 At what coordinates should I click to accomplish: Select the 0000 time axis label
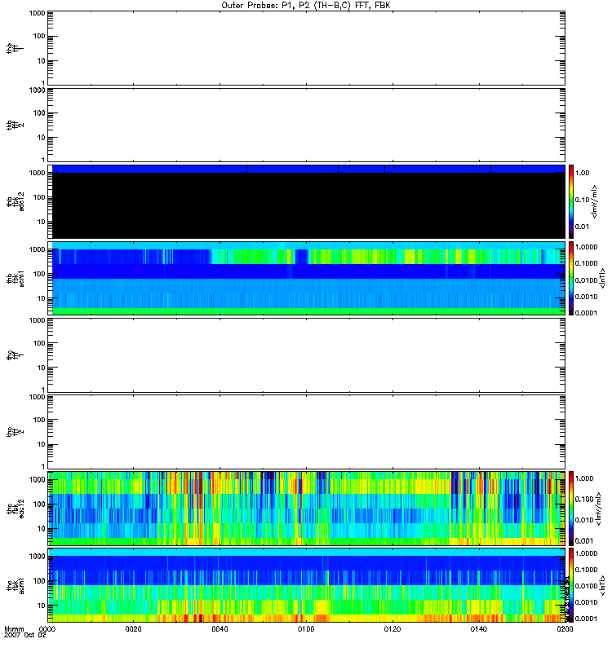tap(47, 630)
